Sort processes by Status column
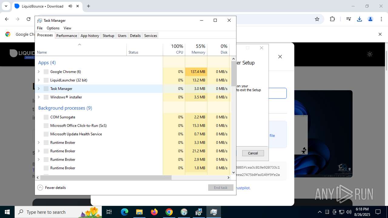The image size is (388, 218). (x=145, y=49)
